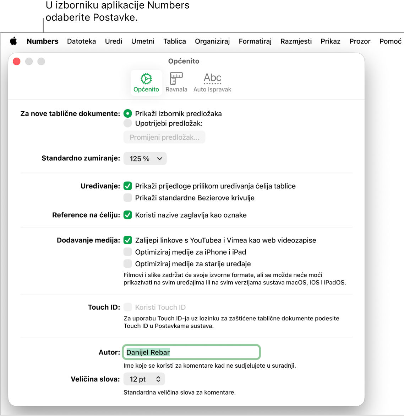Open the Prozor menu
This screenshot has width=404, height=416.
click(x=360, y=41)
